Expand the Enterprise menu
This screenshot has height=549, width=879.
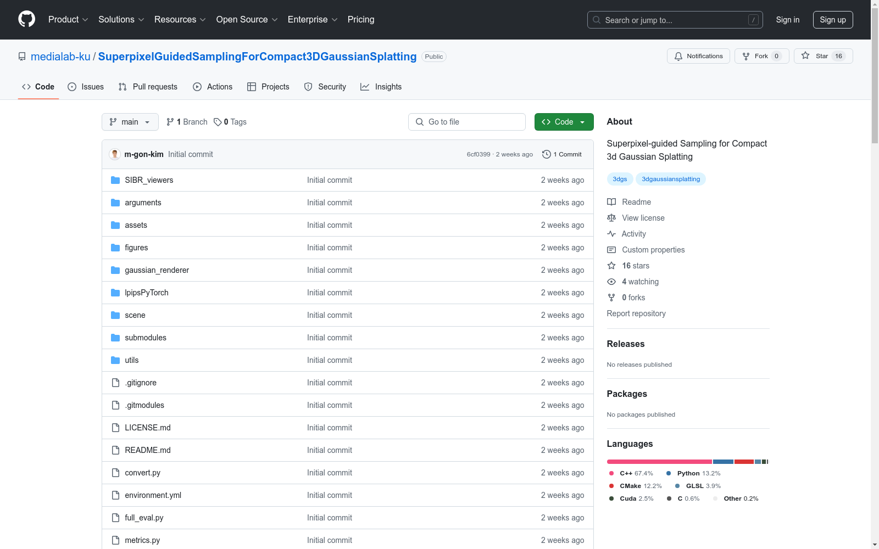(313, 19)
